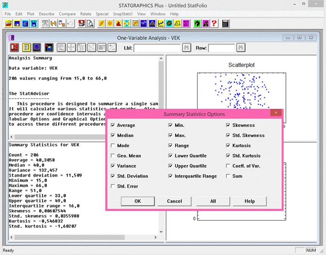
Task: Toggle the Skewness checkbox
Action: click(228, 125)
